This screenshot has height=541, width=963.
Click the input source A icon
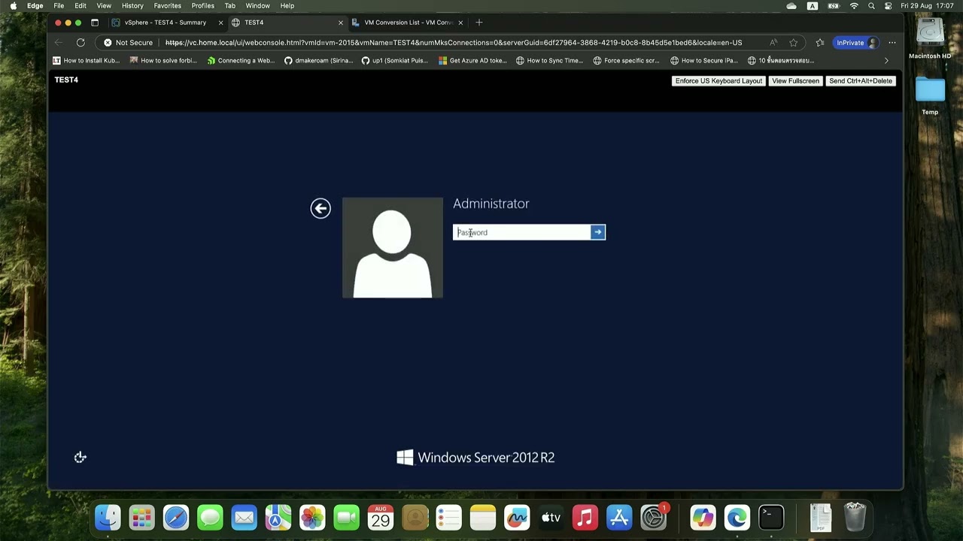point(813,6)
